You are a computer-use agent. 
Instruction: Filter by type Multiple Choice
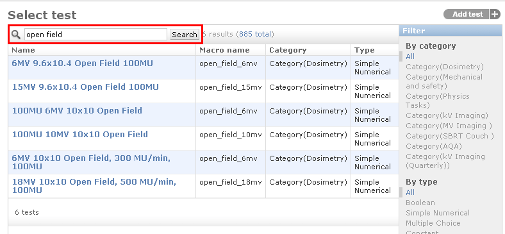coord(433,223)
